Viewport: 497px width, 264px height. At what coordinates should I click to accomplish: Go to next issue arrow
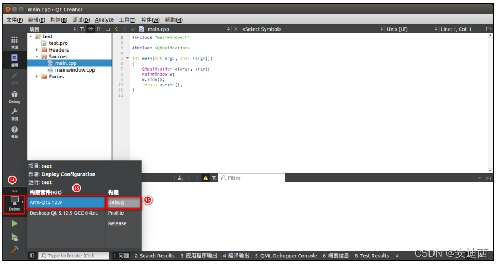tap(197, 178)
